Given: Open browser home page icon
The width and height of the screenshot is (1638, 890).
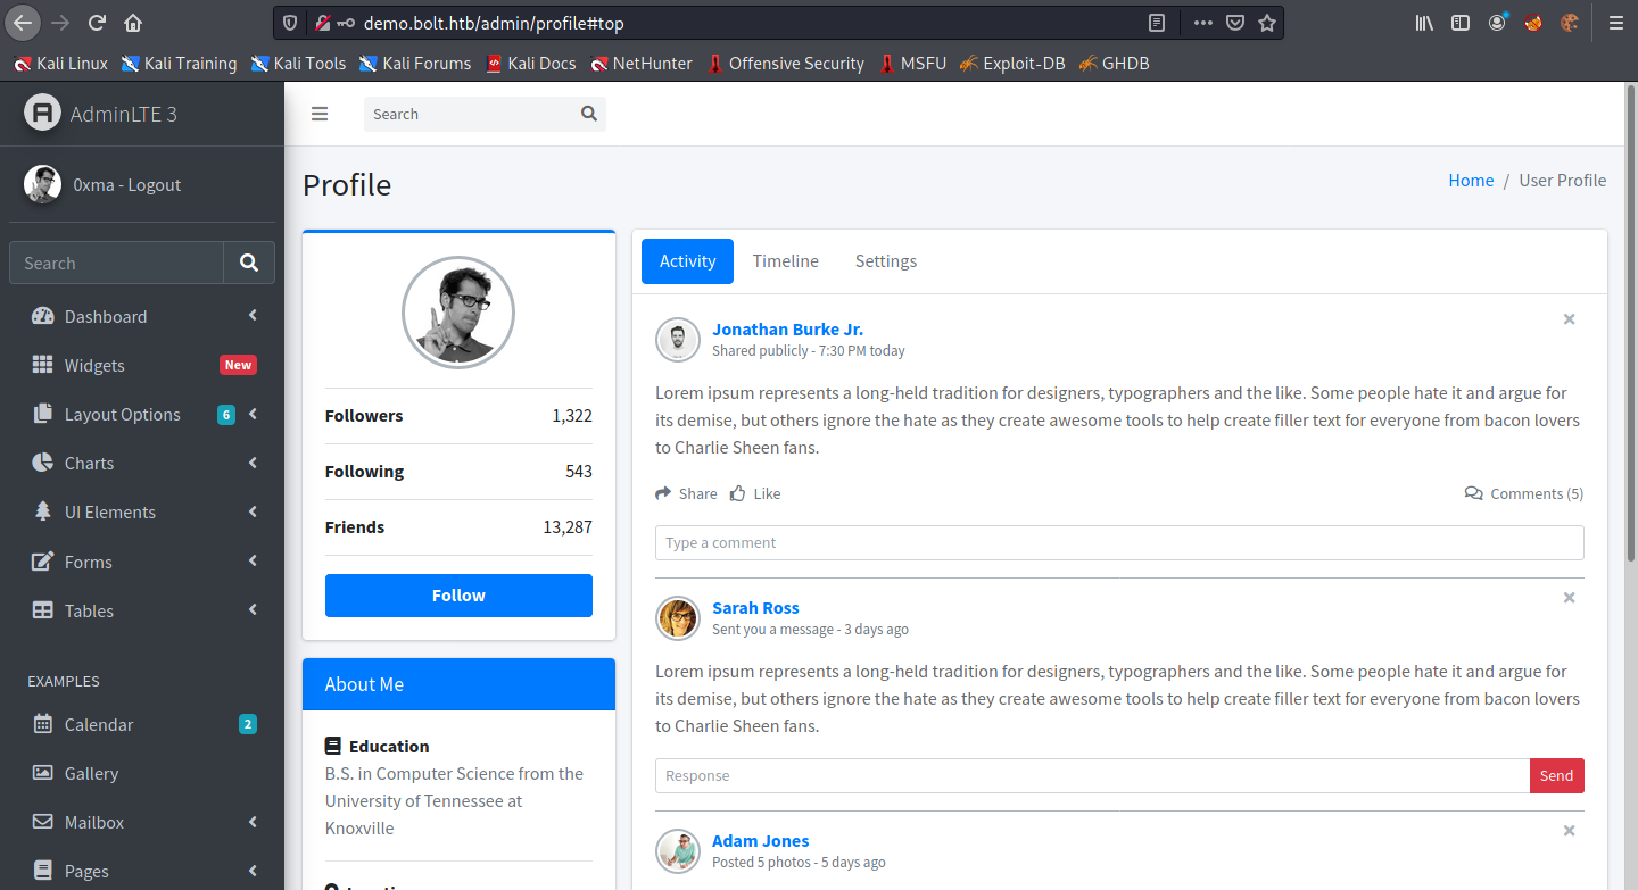Looking at the screenshot, I should click(133, 23).
